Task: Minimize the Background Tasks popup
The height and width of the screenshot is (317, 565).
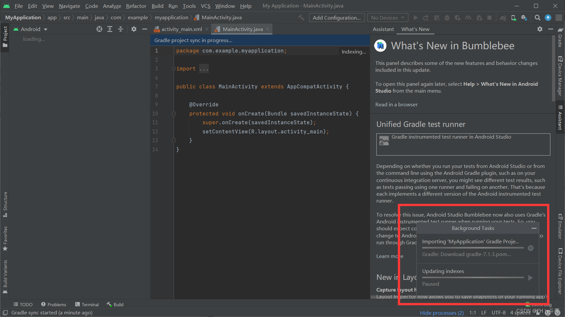Action: (x=534, y=228)
